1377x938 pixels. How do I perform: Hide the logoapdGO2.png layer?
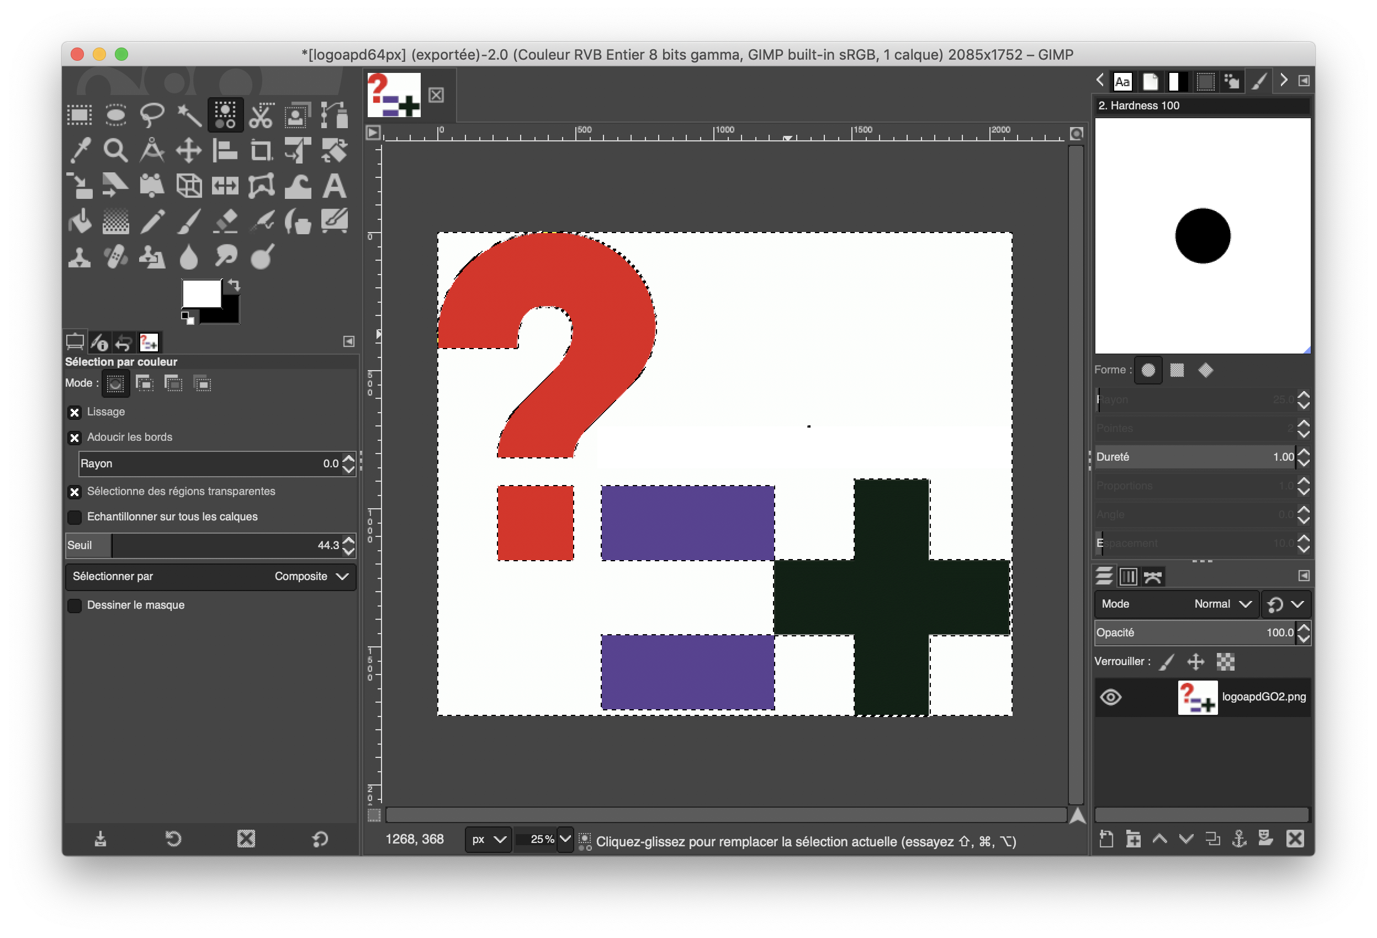click(1111, 697)
